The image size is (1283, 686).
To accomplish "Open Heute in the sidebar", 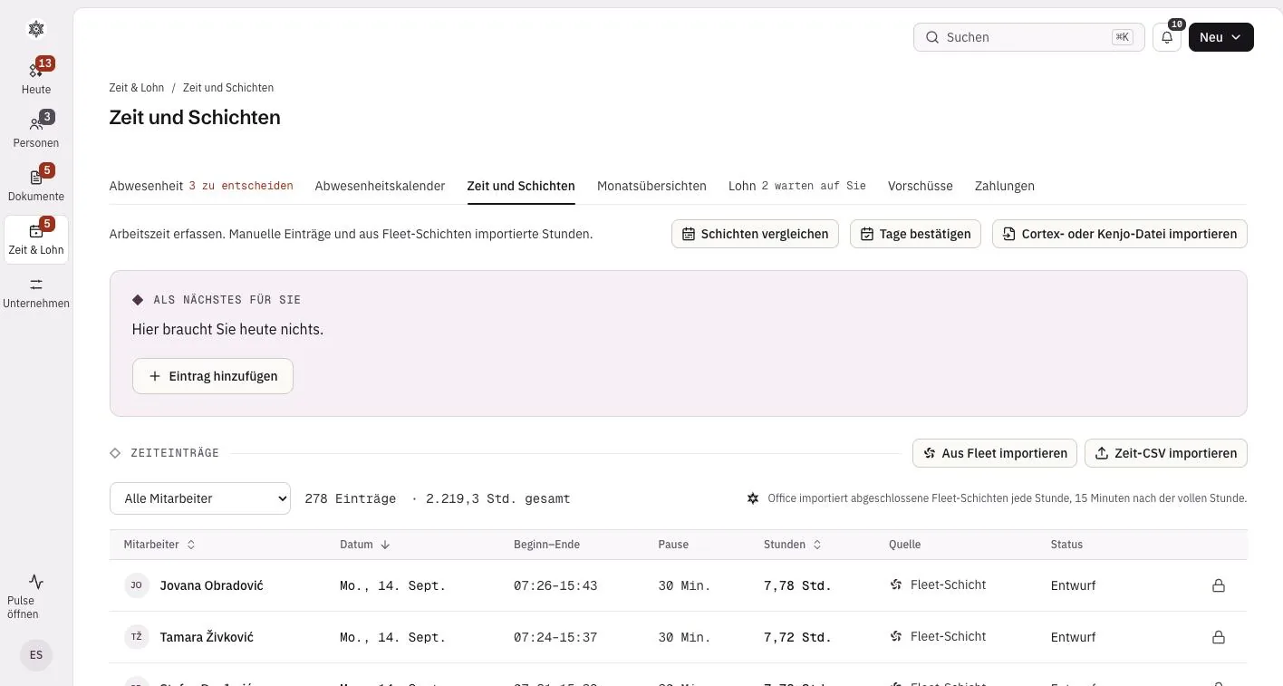I will pos(36,76).
